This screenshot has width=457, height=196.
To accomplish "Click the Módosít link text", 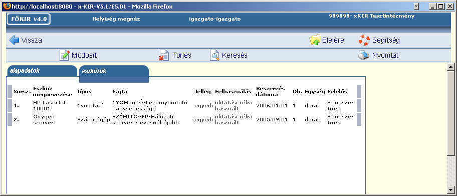I will 84,56.
